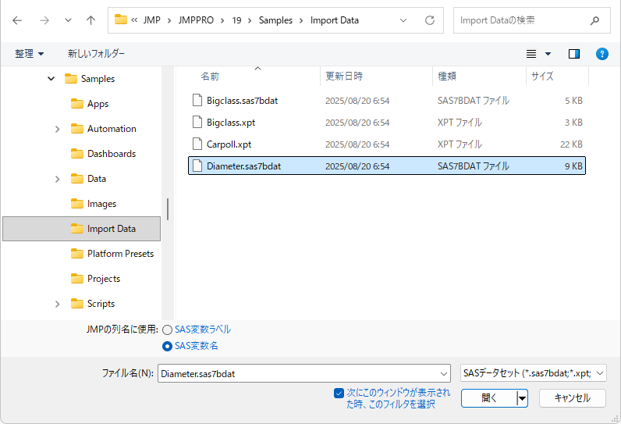This screenshot has width=621, height=424.
Task: Click type XPT ファイル of Bigclass.xpt
Action: pyautogui.click(x=460, y=123)
